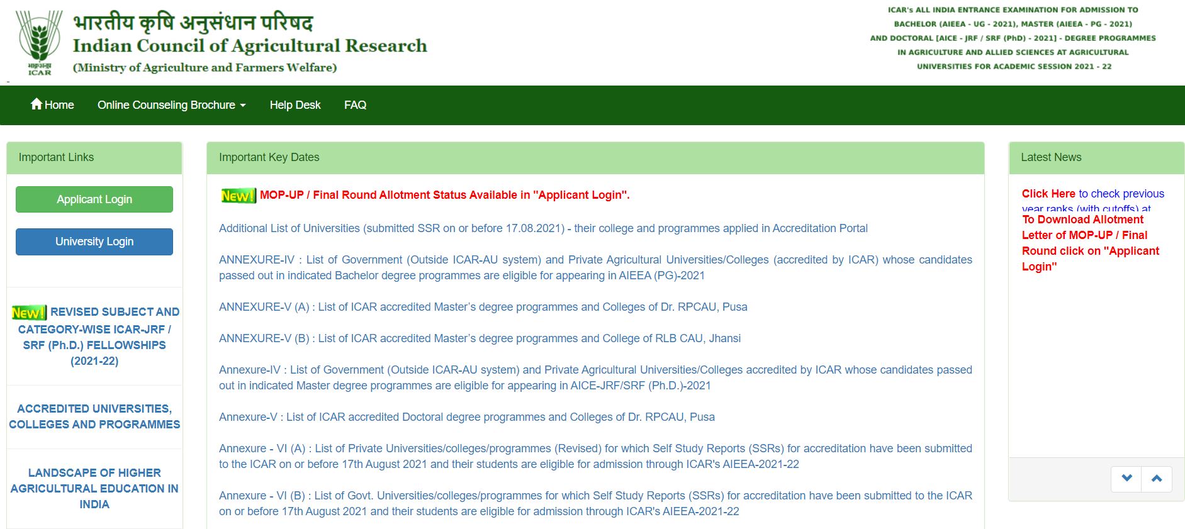Open 'To Download Allotment Letter of MOP-UP' news

click(x=1091, y=243)
